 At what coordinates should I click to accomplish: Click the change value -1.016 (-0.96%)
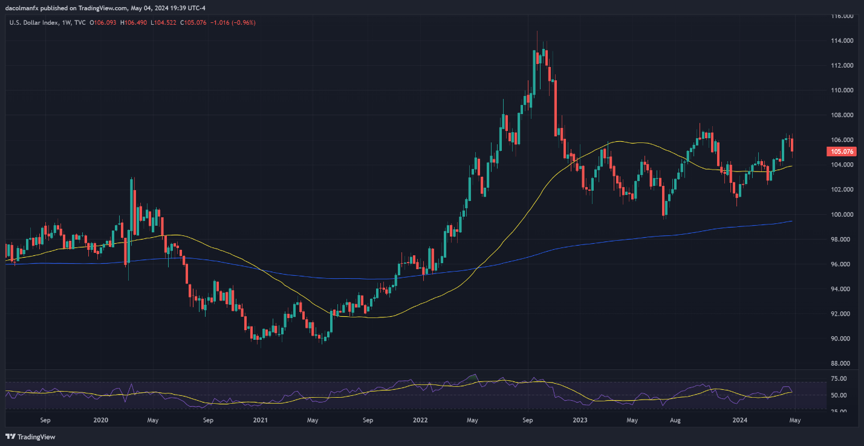pyautogui.click(x=232, y=22)
